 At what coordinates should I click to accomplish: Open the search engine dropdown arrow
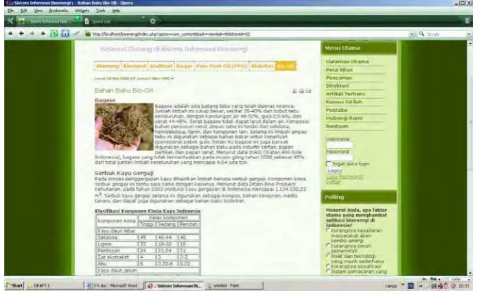point(469,34)
